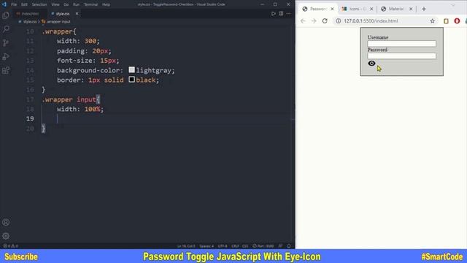Click Ln, Col cursor position status
The height and width of the screenshot is (263, 467).
pos(186,246)
